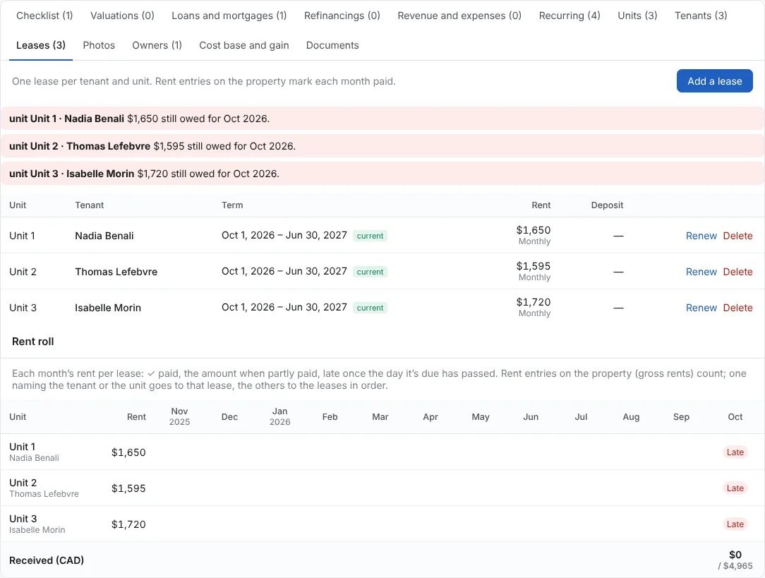This screenshot has width=765, height=578.
Task: Click the Received (CAD) total row label
Action: (x=47, y=560)
